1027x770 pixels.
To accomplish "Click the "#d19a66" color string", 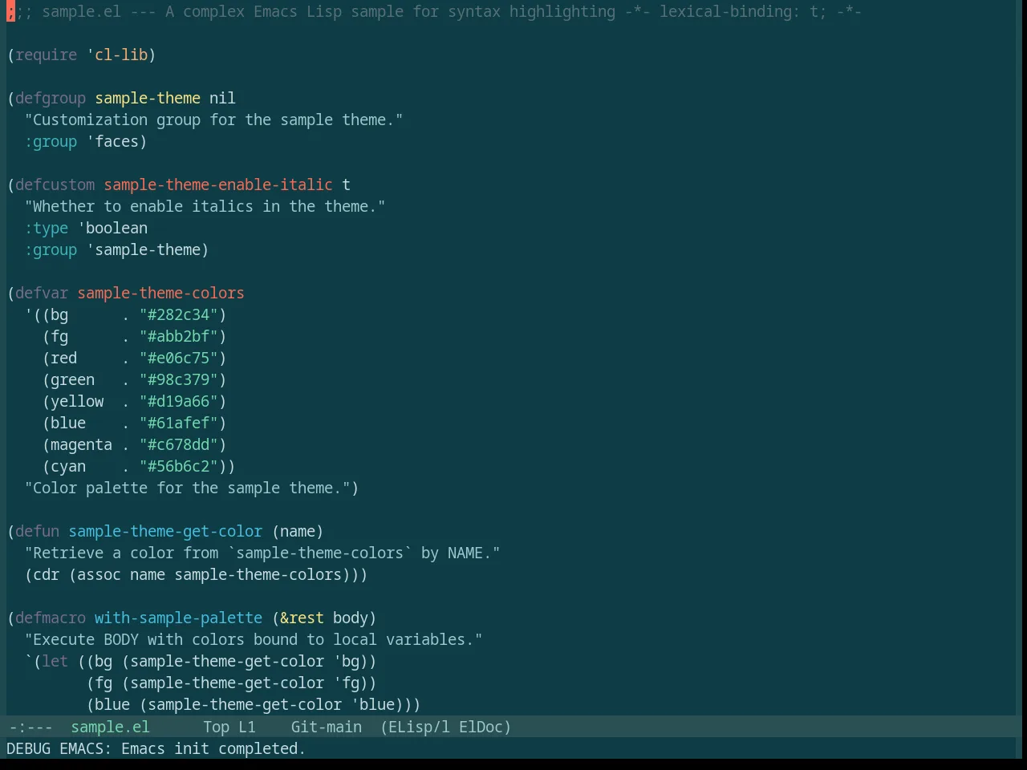I will pyautogui.click(x=179, y=401).
